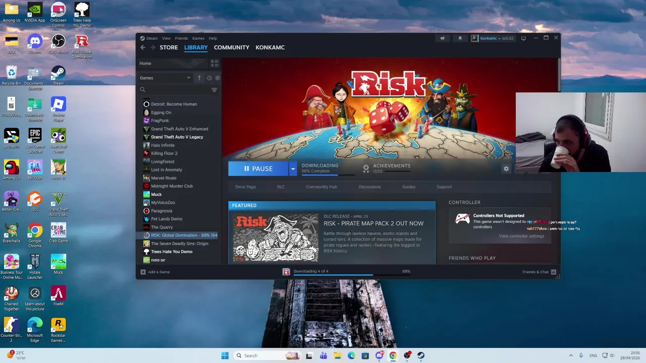Open Steam from the taskbar
This screenshot has width=646, height=363.
(x=421, y=355)
